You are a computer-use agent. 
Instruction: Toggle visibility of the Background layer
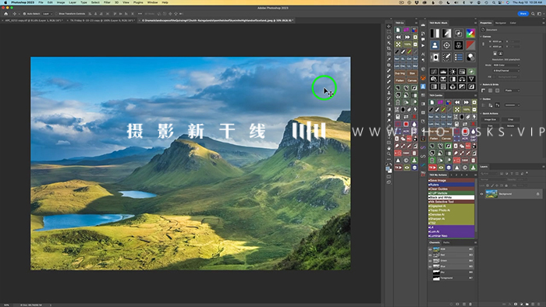(x=482, y=194)
